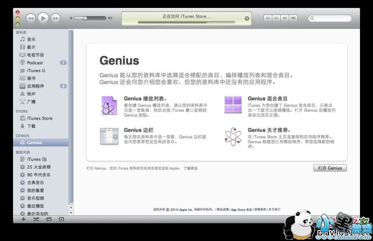The image size is (373, 241).
Task: Click the 打开 Genius button
Action: click(x=330, y=168)
